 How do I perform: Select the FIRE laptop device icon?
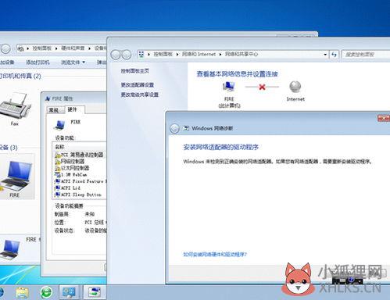16,176
